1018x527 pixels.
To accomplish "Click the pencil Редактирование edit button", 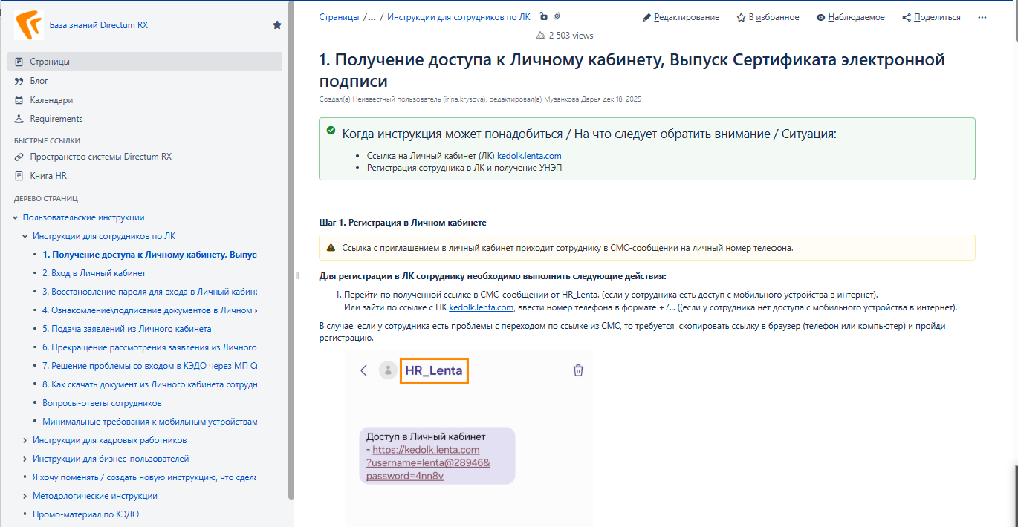I will click(681, 17).
